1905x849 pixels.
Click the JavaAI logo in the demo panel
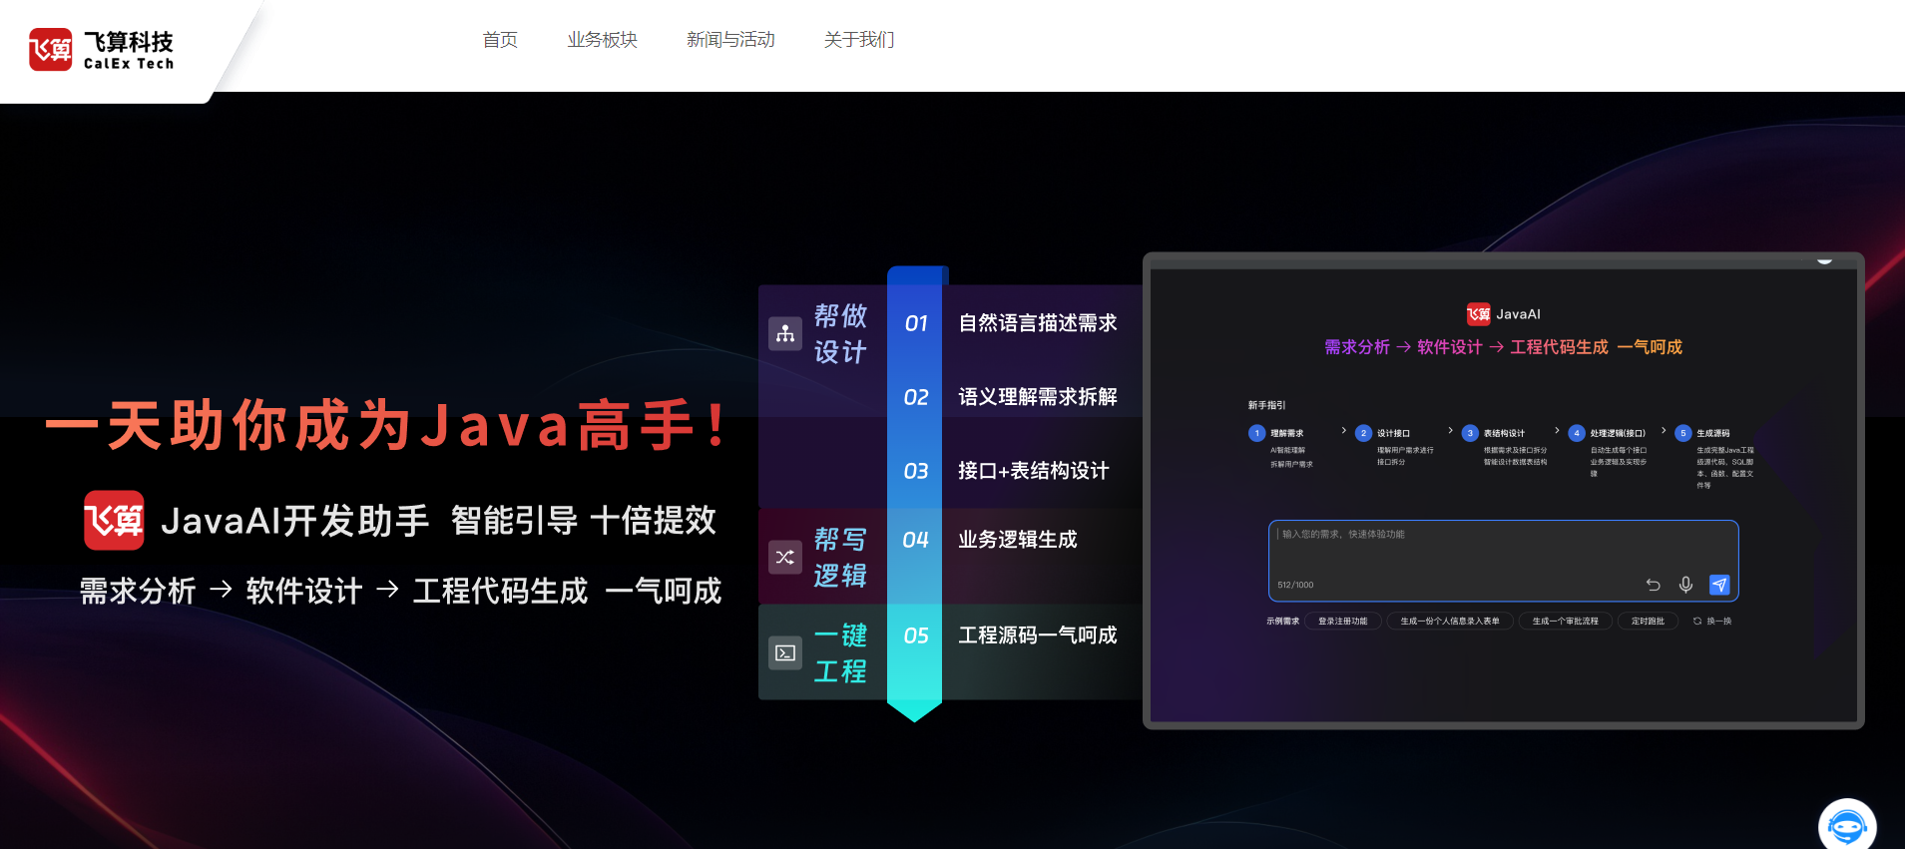tap(1503, 313)
